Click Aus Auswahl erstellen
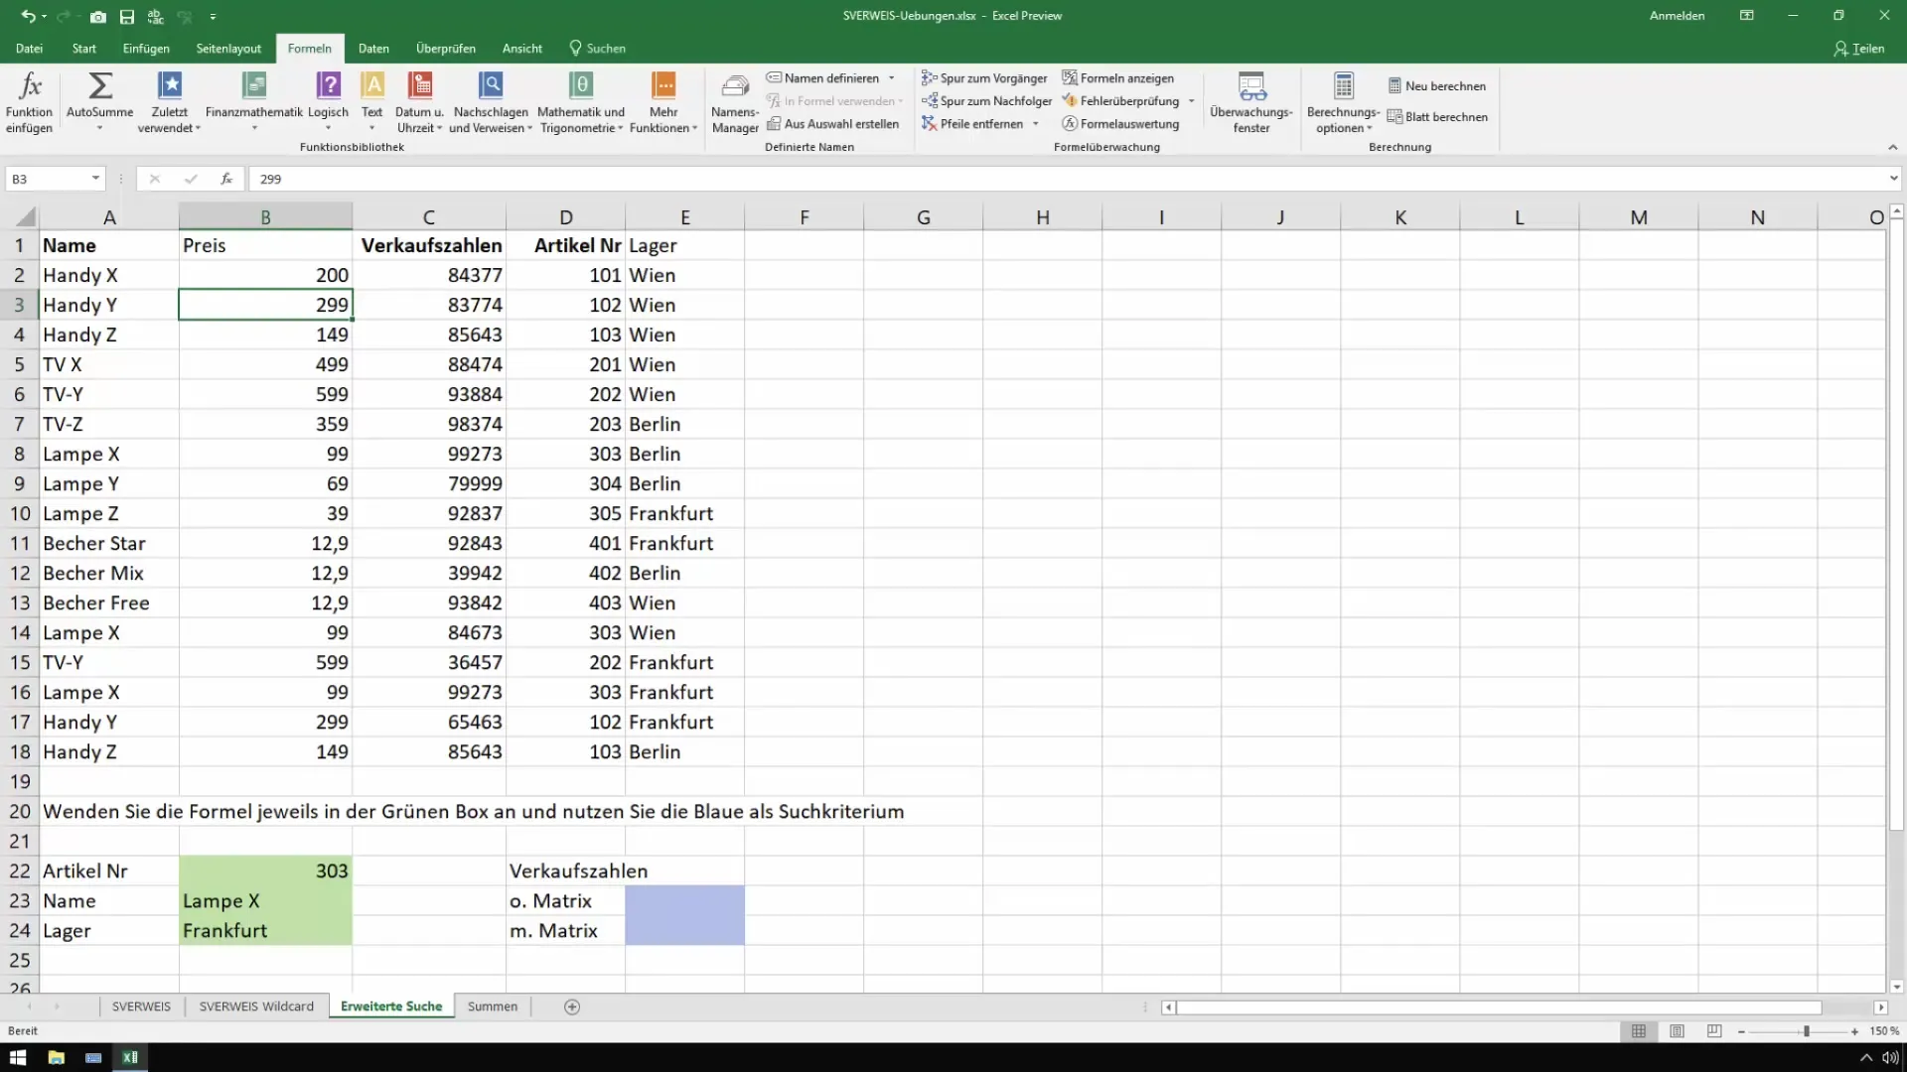Viewport: 1907px width, 1072px height. click(x=832, y=124)
